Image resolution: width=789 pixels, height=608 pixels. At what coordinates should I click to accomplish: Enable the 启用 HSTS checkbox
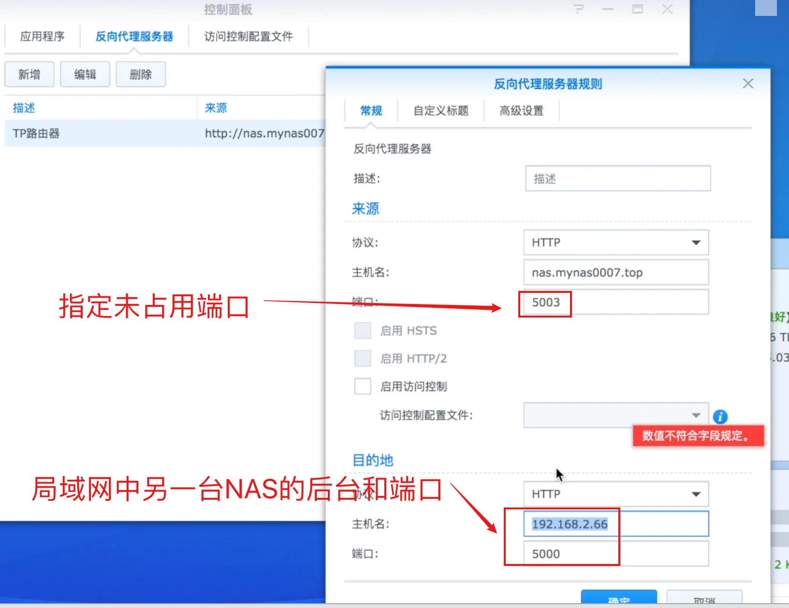[363, 330]
